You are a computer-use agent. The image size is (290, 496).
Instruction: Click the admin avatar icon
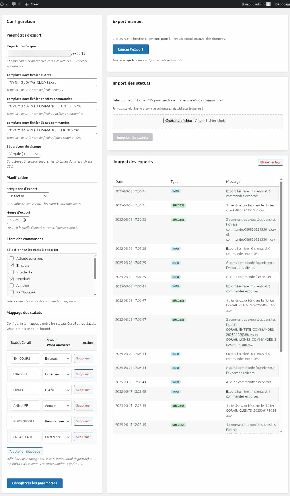pos(268,4)
